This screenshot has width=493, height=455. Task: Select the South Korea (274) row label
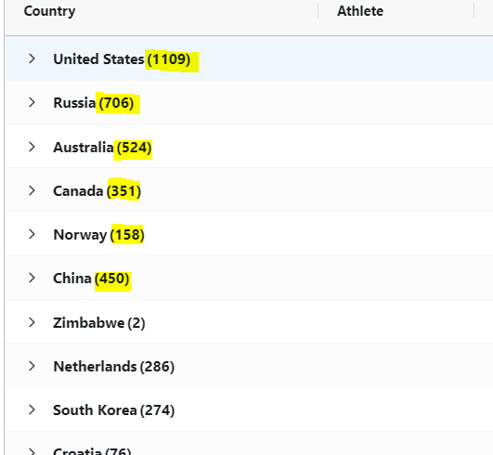114,410
